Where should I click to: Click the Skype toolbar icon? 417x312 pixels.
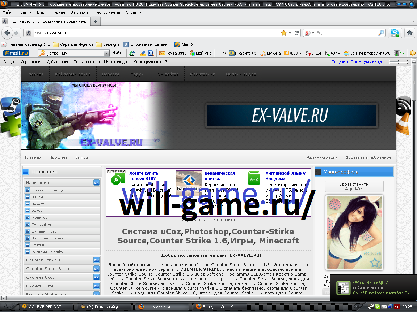[395, 33]
